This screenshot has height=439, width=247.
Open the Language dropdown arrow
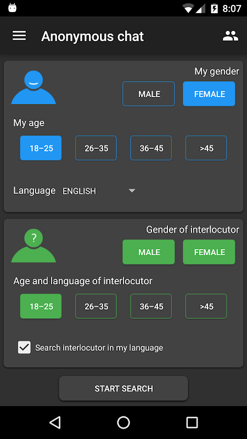point(132,191)
